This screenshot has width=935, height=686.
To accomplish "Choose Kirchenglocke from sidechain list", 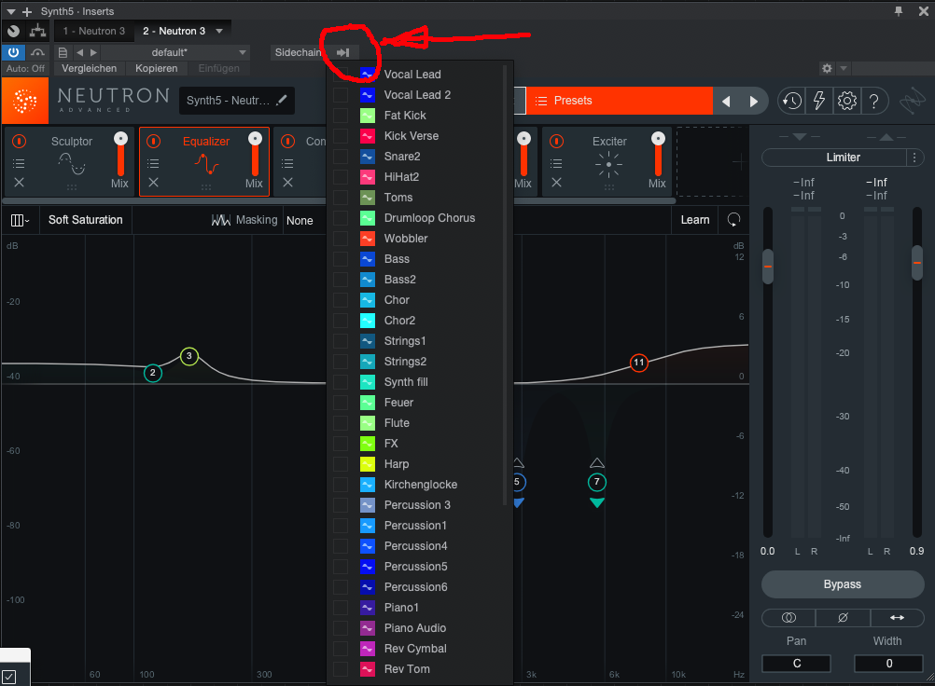I will [421, 484].
